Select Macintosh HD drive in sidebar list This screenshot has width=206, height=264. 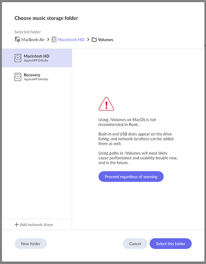[37, 58]
